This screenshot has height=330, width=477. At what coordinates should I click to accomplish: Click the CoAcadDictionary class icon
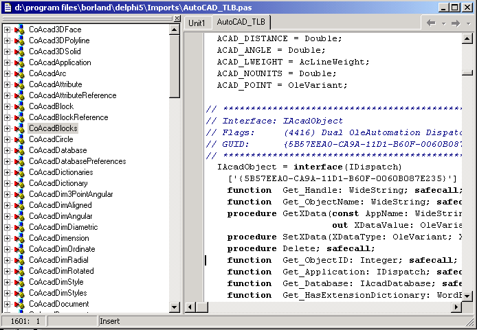(19, 183)
